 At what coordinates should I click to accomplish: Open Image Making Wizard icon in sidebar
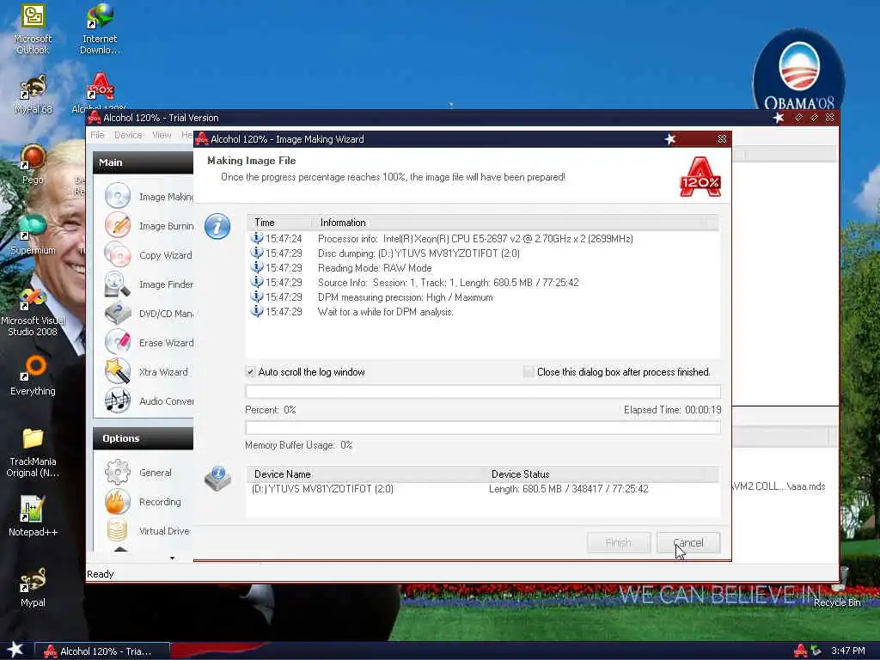pyautogui.click(x=118, y=197)
